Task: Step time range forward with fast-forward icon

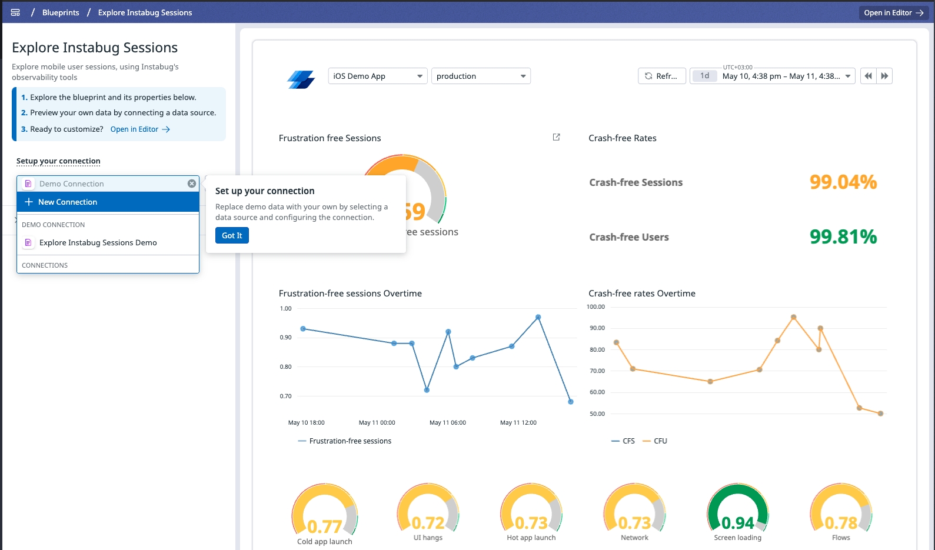Action: (884, 76)
